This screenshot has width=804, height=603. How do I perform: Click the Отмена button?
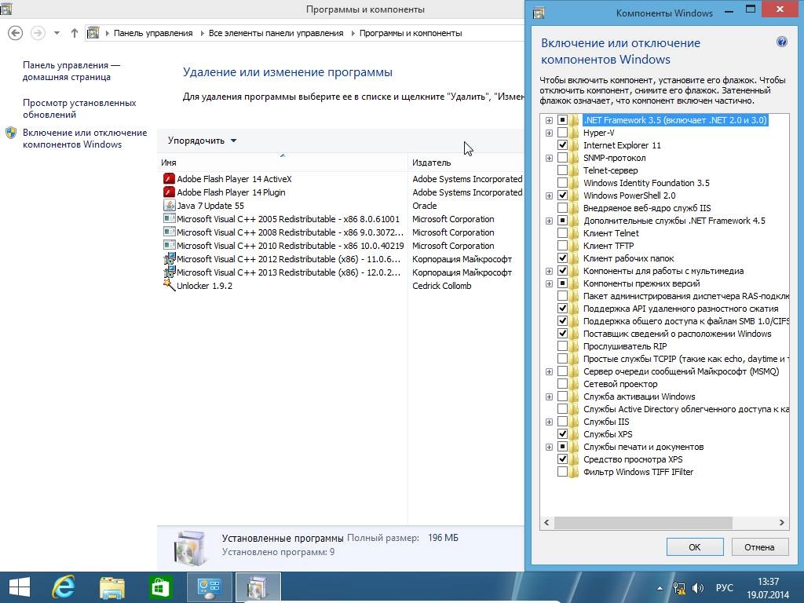[x=759, y=547]
